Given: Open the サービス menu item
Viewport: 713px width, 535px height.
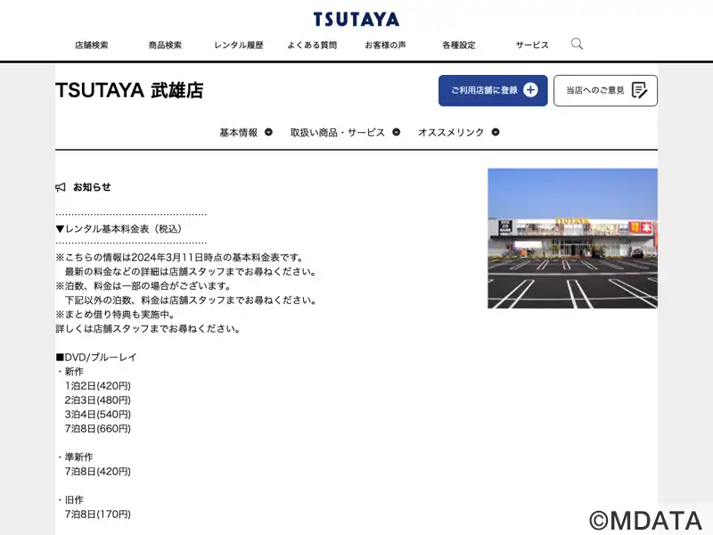Looking at the screenshot, I should [x=532, y=45].
